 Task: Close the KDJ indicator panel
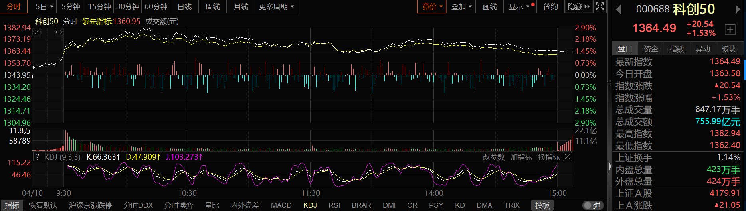[567, 157]
